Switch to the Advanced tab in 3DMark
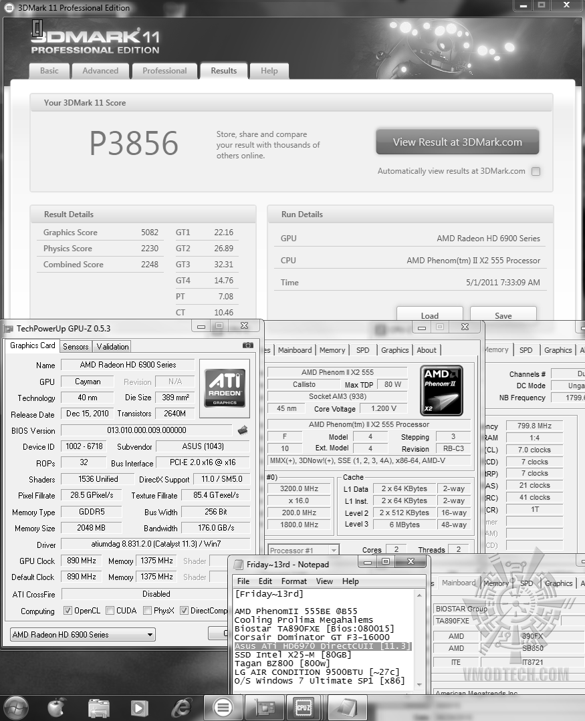Image resolution: width=585 pixels, height=721 pixels. tap(100, 71)
